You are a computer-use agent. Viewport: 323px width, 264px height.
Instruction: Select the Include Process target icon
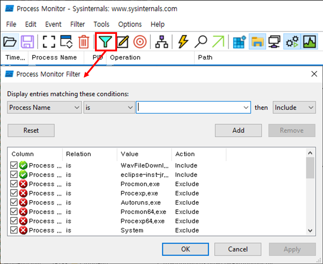point(140,42)
